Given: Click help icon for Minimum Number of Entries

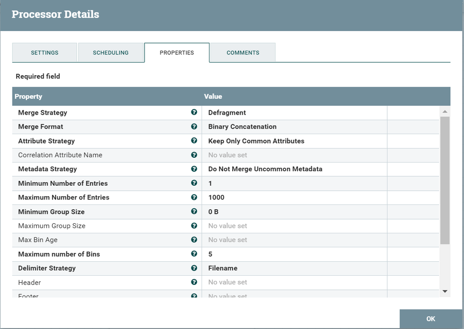Looking at the screenshot, I should (x=194, y=183).
